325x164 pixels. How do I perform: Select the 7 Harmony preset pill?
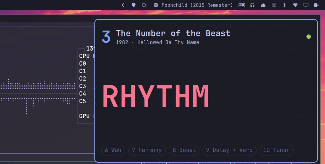(147, 150)
